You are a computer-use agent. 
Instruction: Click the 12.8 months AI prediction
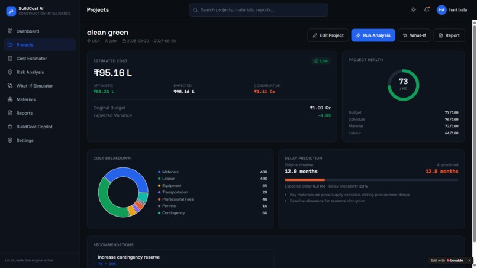tap(441, 171)
